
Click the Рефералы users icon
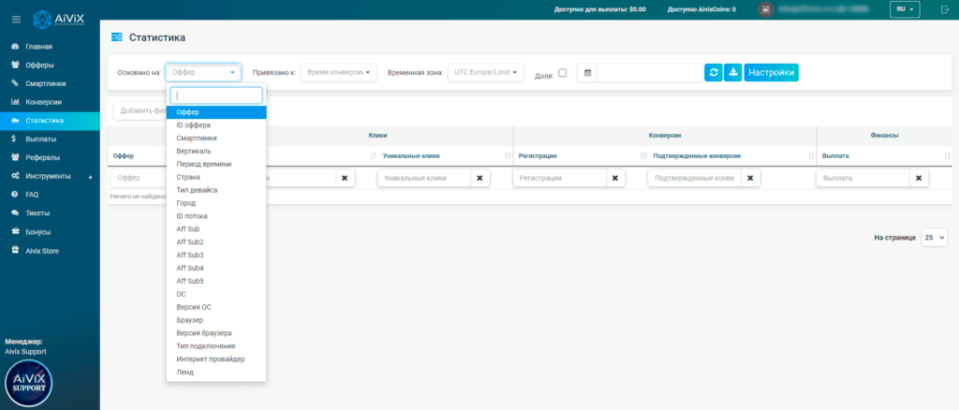click(x=15, y=157)
